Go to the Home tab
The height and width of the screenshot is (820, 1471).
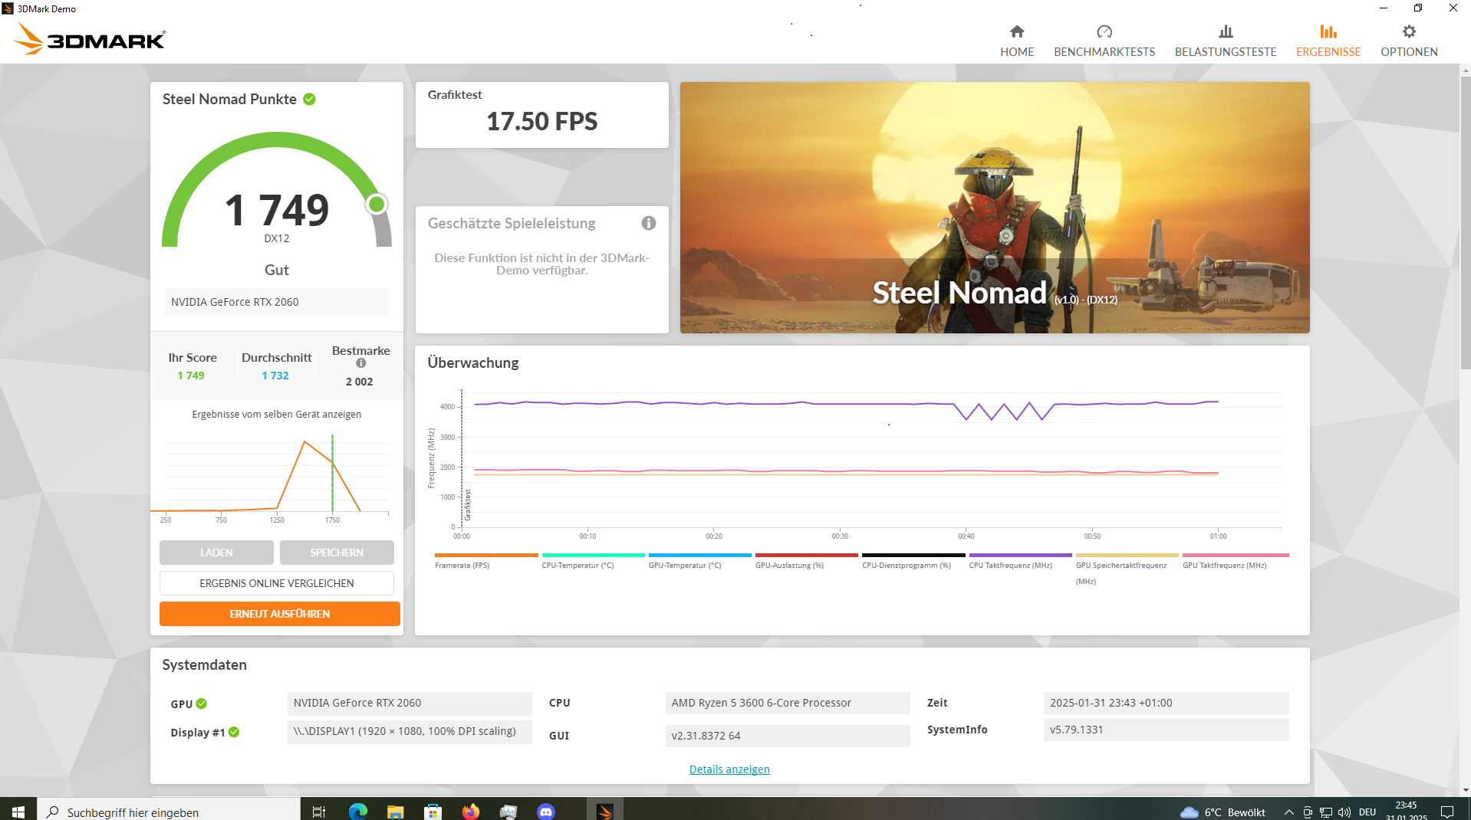click(x=1017, y=41)
